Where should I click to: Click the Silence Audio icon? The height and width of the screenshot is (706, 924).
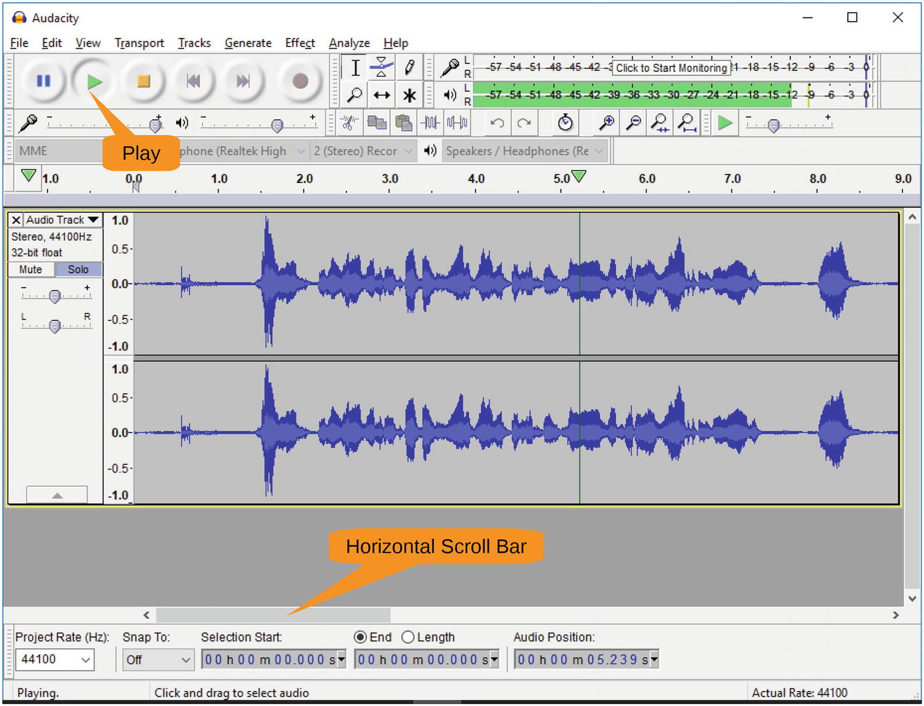point(457,123)
